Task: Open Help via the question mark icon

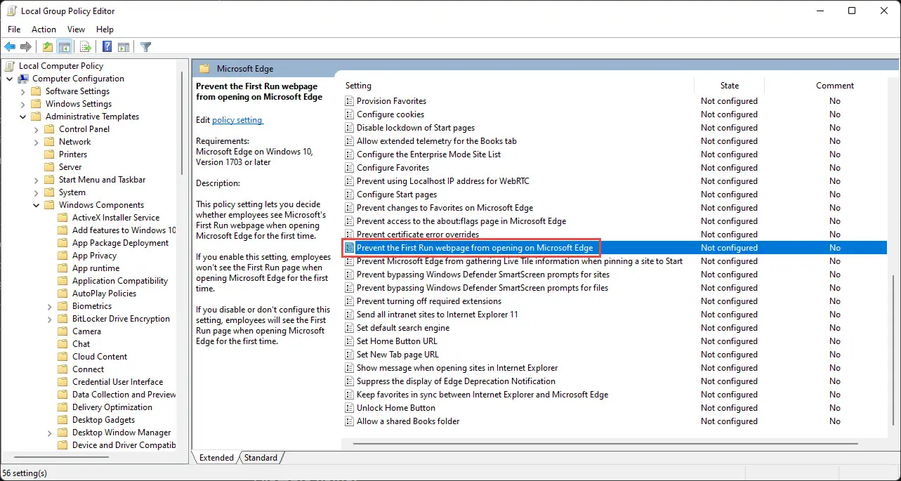Action: [x=107, y=47]
